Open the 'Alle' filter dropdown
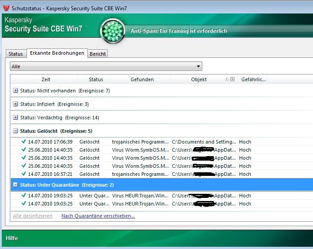The image size is (313, 249). [106, 66]
